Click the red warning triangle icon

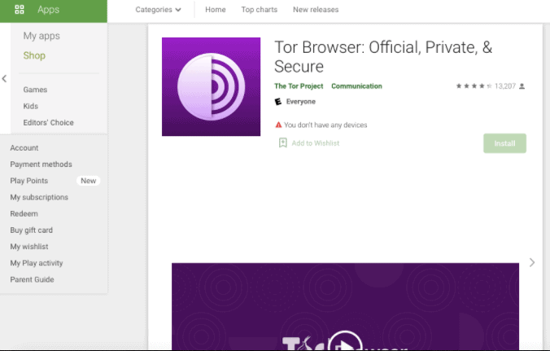pyautogui.click(x=278, y=125)
